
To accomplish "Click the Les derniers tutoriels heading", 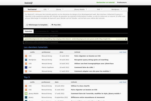I will (x=36, y=47).
